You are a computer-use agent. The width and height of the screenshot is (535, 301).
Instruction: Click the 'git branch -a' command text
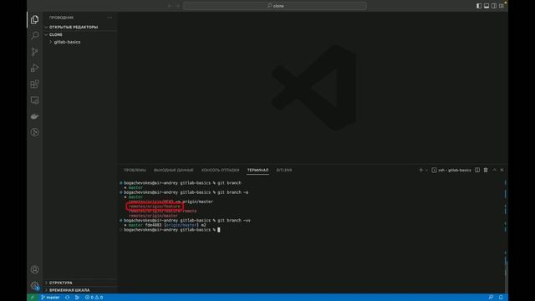[x=233, y=192]
